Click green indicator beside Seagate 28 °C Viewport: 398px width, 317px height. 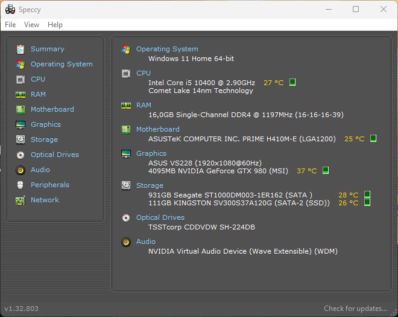(x=367, y=194)
